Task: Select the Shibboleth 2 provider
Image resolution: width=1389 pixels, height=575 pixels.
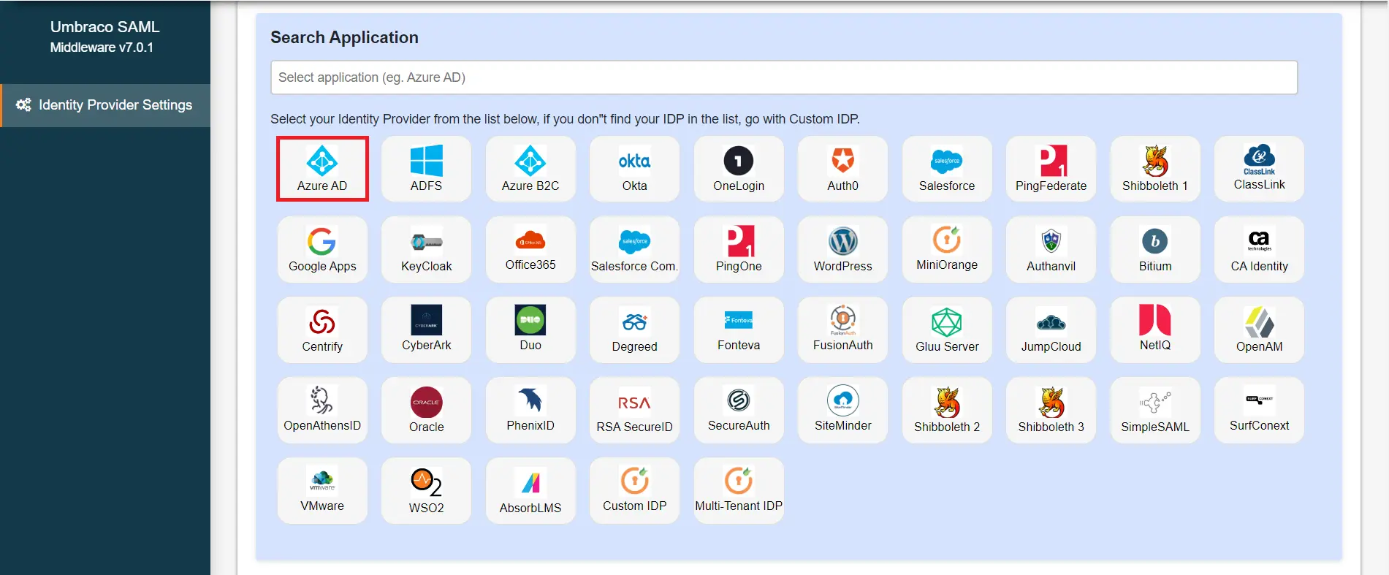Action: coord(947,410)
